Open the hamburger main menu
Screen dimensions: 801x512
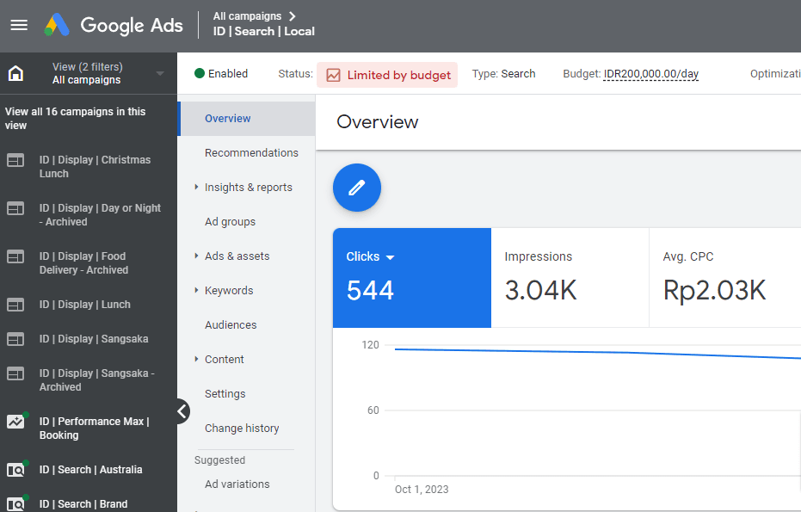19,25
